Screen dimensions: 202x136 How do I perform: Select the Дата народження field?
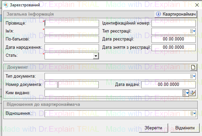(x=72, y=48)
